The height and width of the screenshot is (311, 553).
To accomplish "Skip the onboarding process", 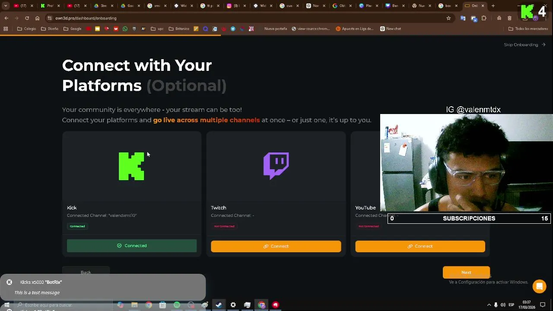I will coord(524,44).
